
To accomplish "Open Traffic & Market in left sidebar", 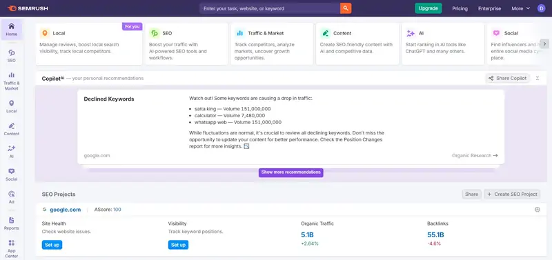I will (11, 81).
